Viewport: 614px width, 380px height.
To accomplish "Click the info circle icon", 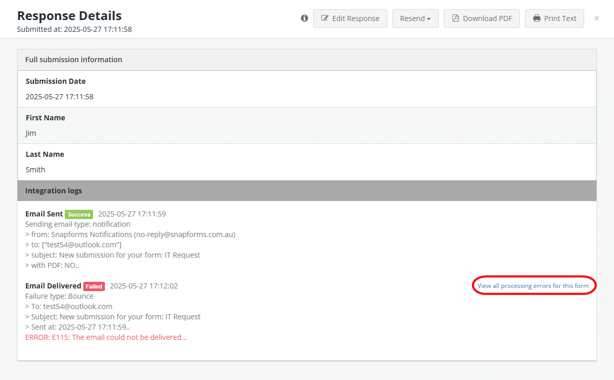I will click(x=304, y=18).
